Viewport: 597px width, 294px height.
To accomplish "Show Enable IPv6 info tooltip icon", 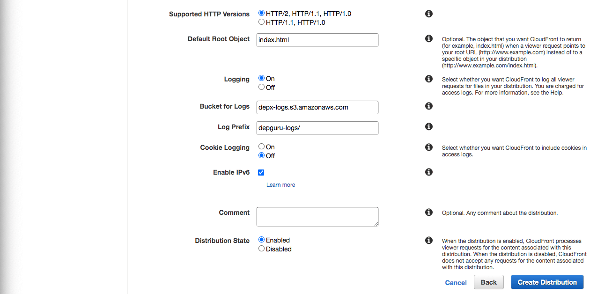I will point(428,172).
